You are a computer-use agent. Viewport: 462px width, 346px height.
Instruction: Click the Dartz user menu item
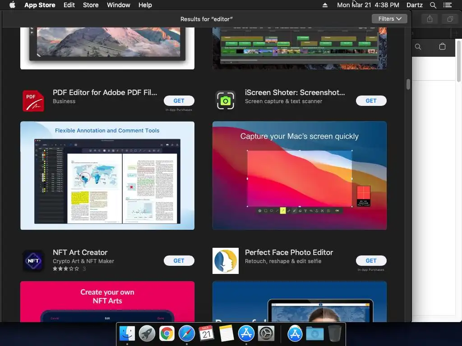[x=415, y=5]
